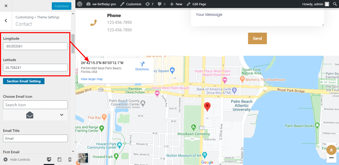
Task: Click the Longitude input field
Action: click(x=35, y=46)
